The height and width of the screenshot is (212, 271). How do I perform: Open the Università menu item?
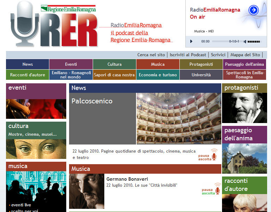point(201,75)
